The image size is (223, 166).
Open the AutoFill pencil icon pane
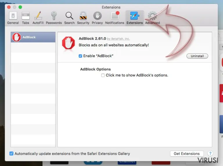tap(38, 18)
